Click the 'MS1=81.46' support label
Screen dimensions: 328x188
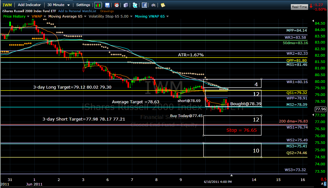point(297,65)
